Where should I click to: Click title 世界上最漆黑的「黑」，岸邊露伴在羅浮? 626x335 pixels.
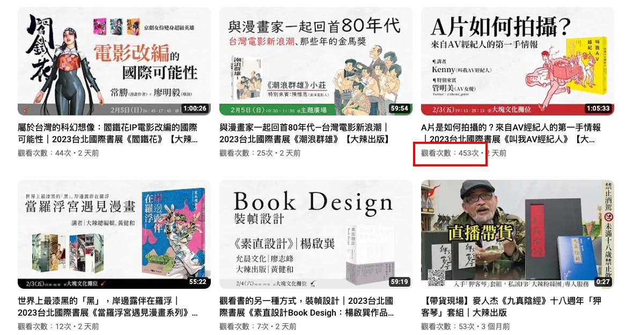(x=108, y=307)
